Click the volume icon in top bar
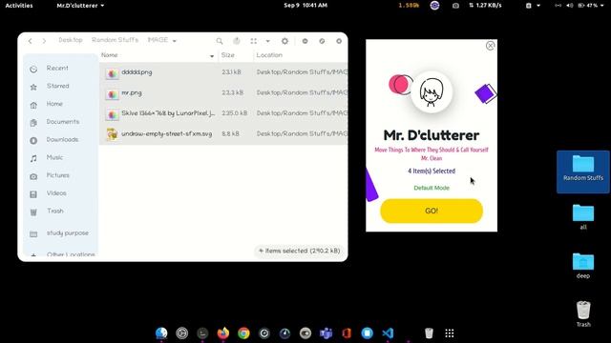The height and width of the screenshot is (343, 611). [570, 6]
